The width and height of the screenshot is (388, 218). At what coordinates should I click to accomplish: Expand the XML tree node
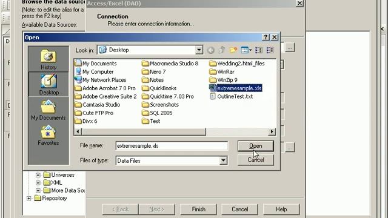[x=38, y=183]
